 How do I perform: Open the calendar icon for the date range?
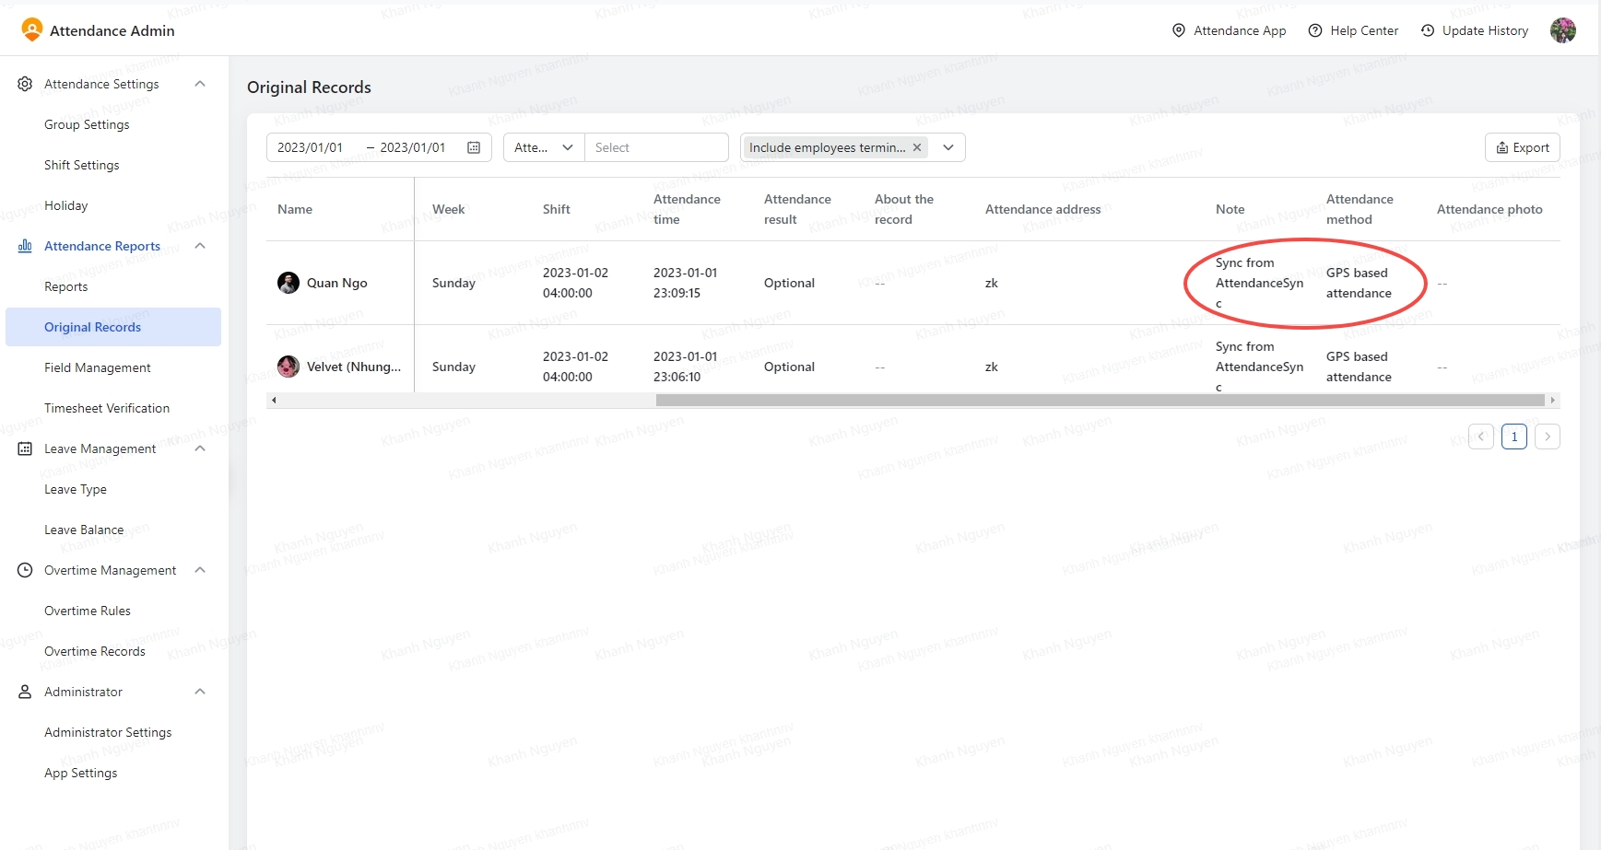point(474,147)
